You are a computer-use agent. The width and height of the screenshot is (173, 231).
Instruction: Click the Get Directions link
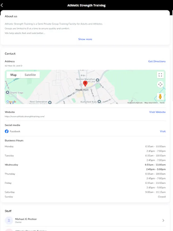[x=157, y=61]
